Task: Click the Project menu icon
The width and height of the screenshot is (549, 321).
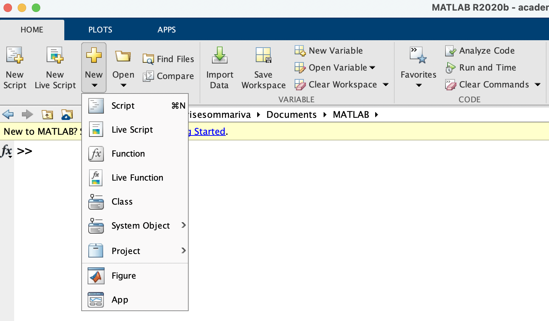Action: tap(96, 250)
